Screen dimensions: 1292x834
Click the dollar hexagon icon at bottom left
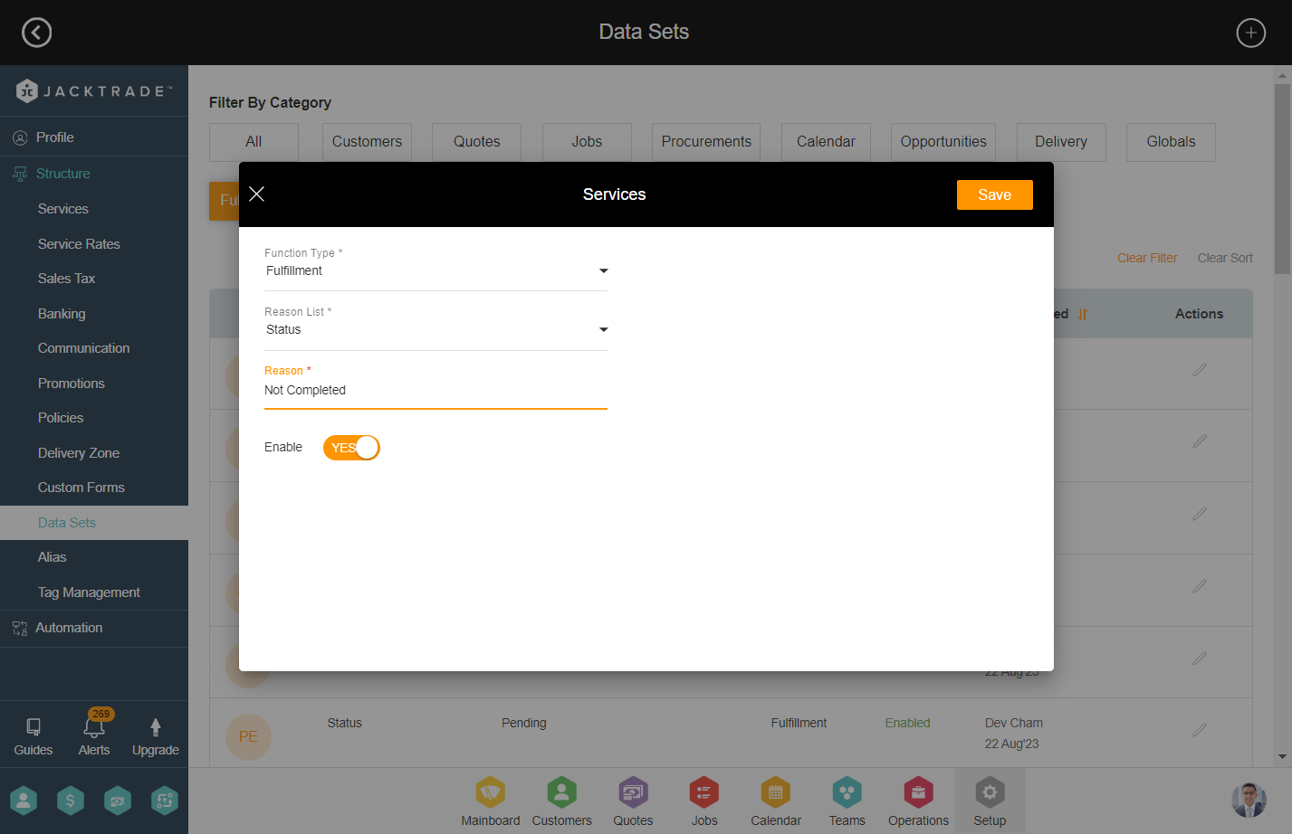[x=71, y=801]
